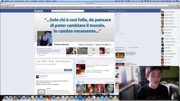
Task: Open the Apple menu
Action: (x=3, y=1)
